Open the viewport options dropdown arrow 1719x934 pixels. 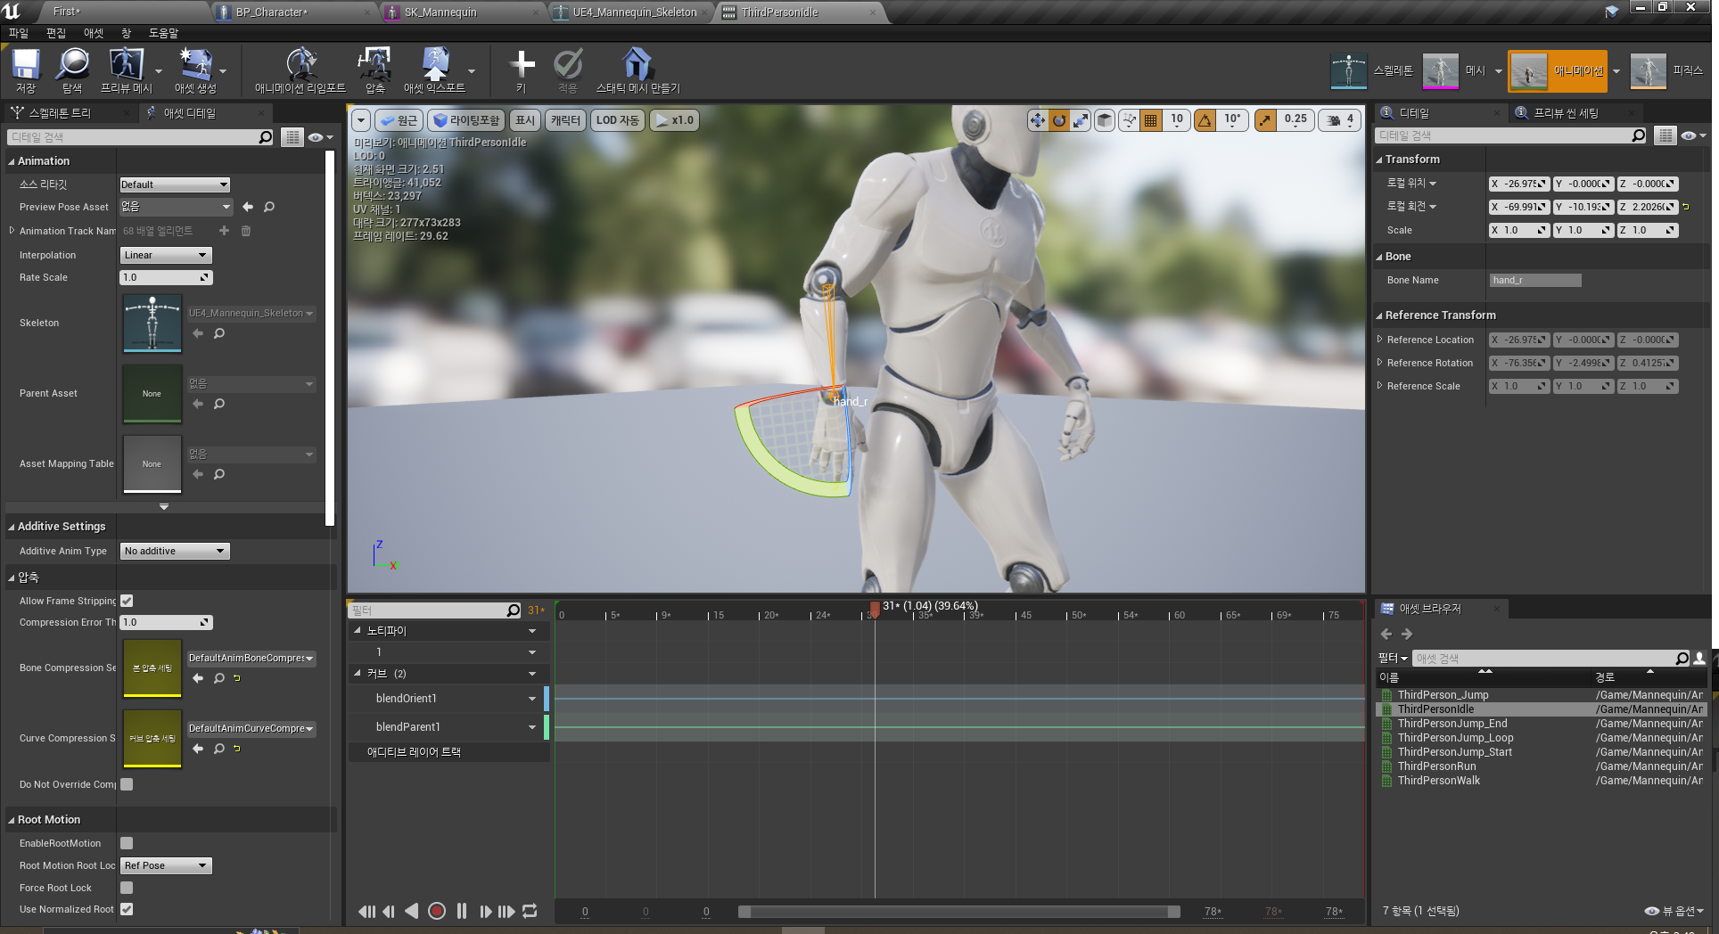point(361,120)
